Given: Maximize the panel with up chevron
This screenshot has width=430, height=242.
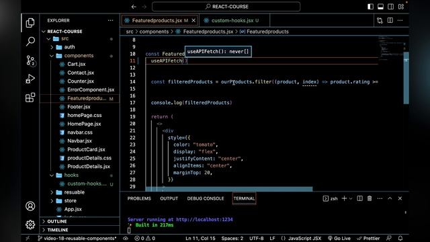Looking at the screenshot, I should point(390,198).
